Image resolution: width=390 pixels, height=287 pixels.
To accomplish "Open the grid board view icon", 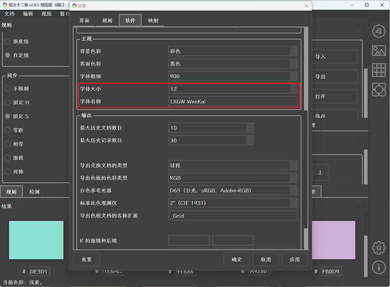I will (x=379, y=70).
